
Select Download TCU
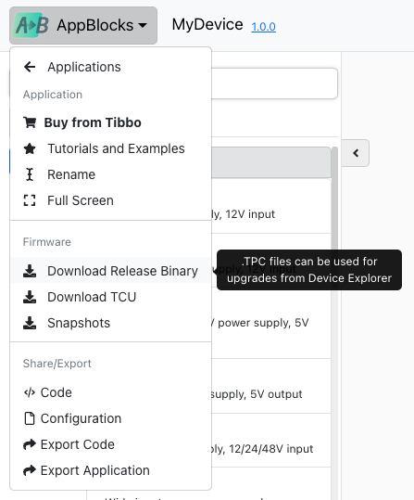pyautogui.click(x=111, y=297)
